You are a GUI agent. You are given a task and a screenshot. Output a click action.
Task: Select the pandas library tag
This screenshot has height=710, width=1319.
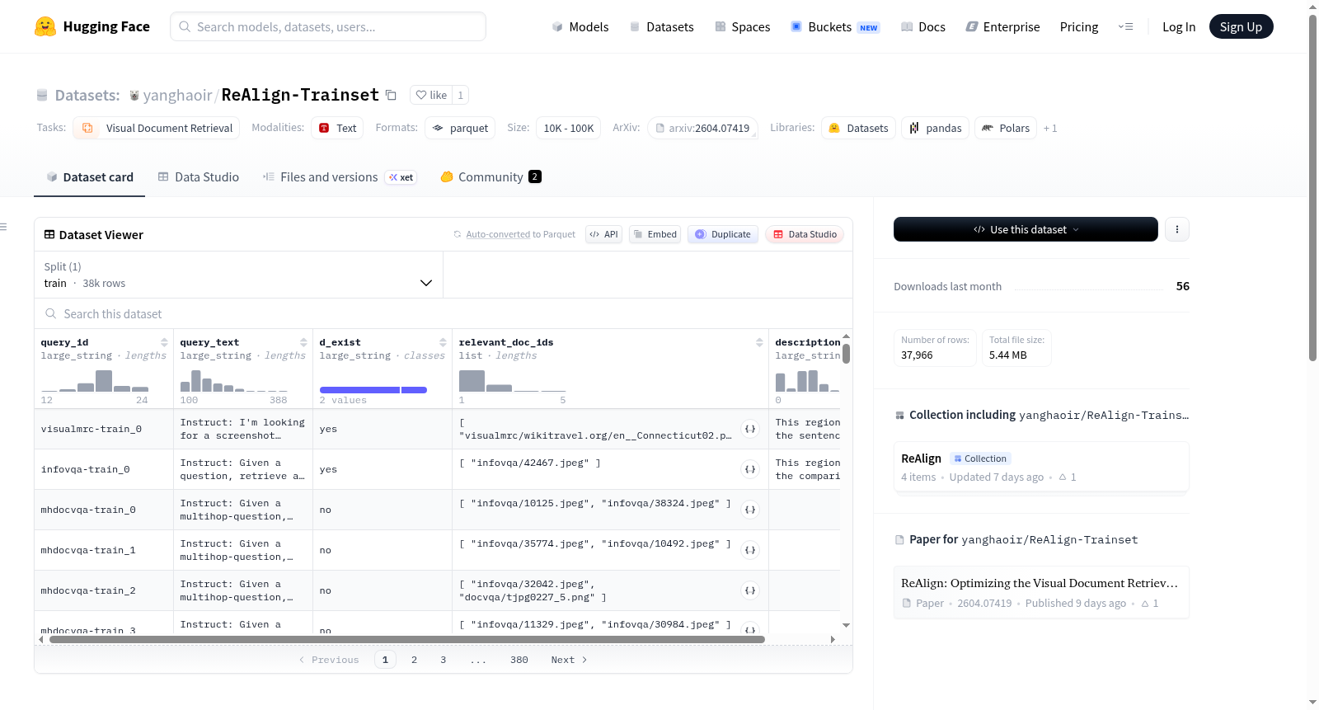tap(935, 128)
